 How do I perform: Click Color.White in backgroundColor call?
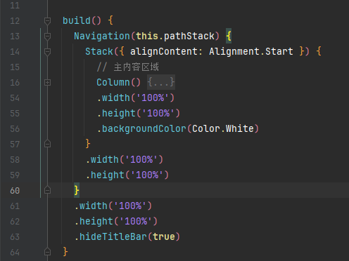click(x=223, y=128)
